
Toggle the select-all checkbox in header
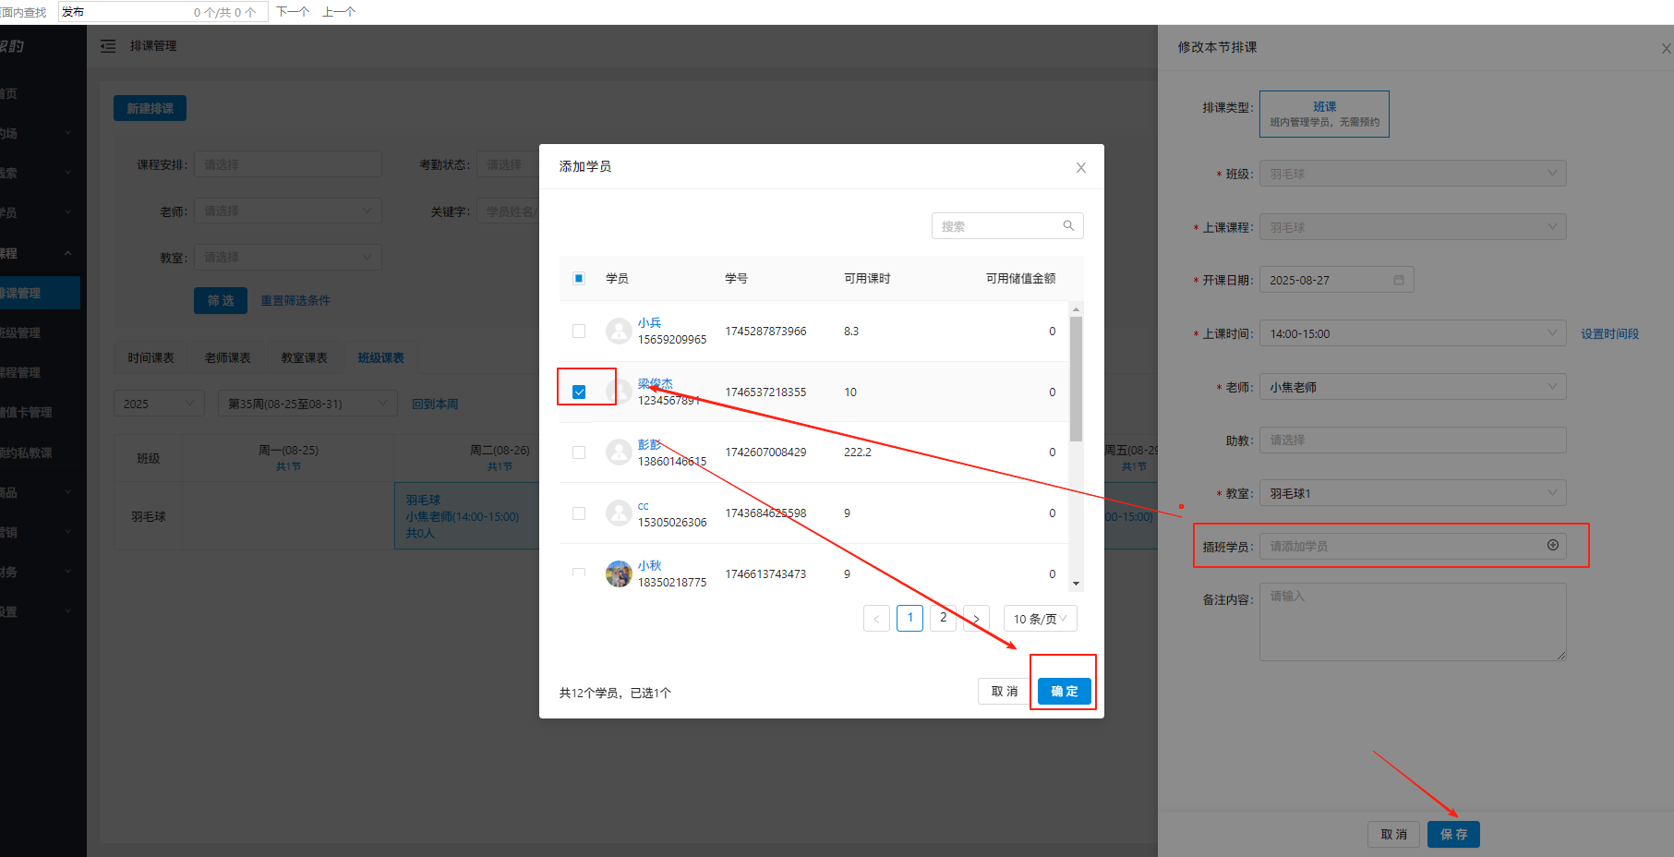point(579,278)
